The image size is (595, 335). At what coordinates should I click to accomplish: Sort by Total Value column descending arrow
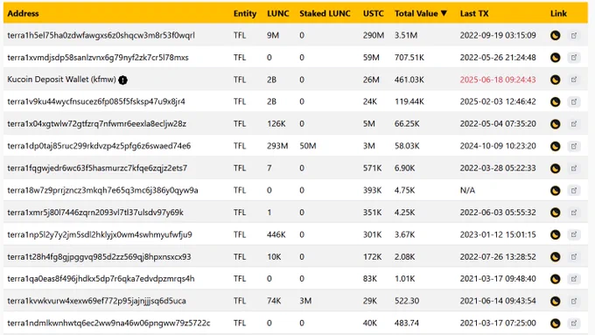[444, 14]
